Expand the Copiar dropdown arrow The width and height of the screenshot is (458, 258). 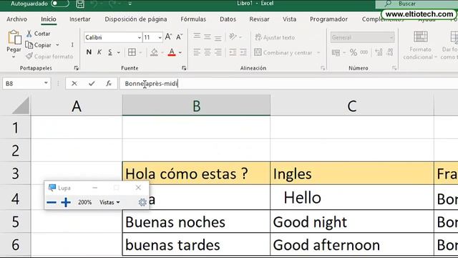coord(57,45)
